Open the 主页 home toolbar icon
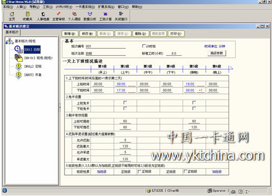 coord(12,14)
